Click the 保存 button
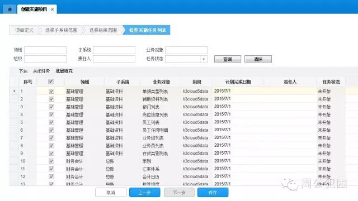 (213, 193)
